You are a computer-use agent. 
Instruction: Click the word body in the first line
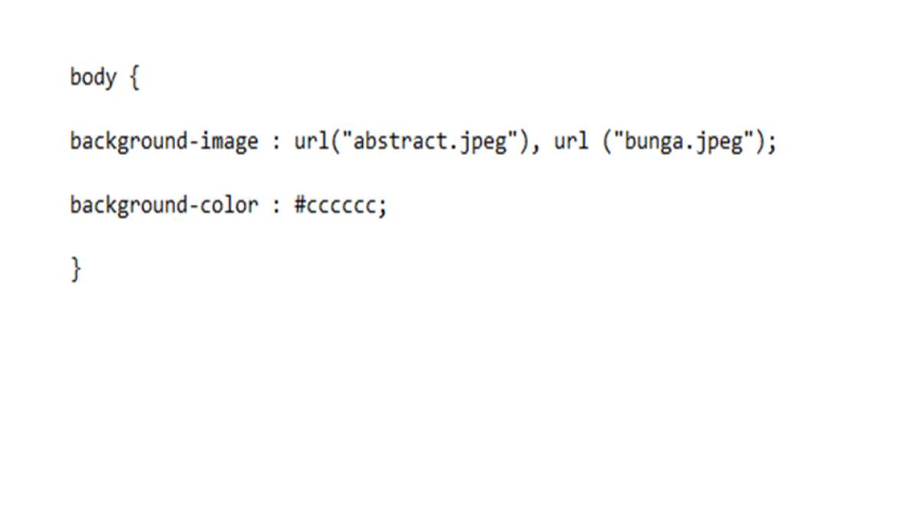tap(93, 78)
